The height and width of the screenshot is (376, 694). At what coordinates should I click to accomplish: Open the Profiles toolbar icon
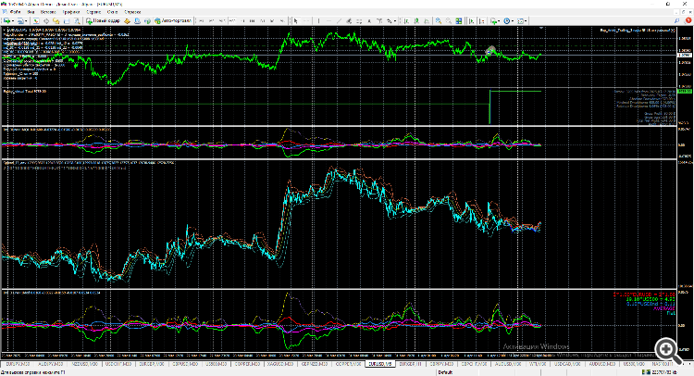click(19, 20)
